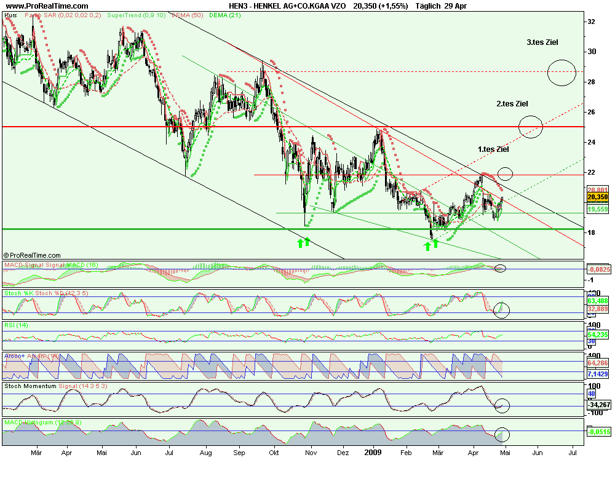615x492 pixels.
Task: Click the 26 price axis label
Action: [x=591, y=112]
